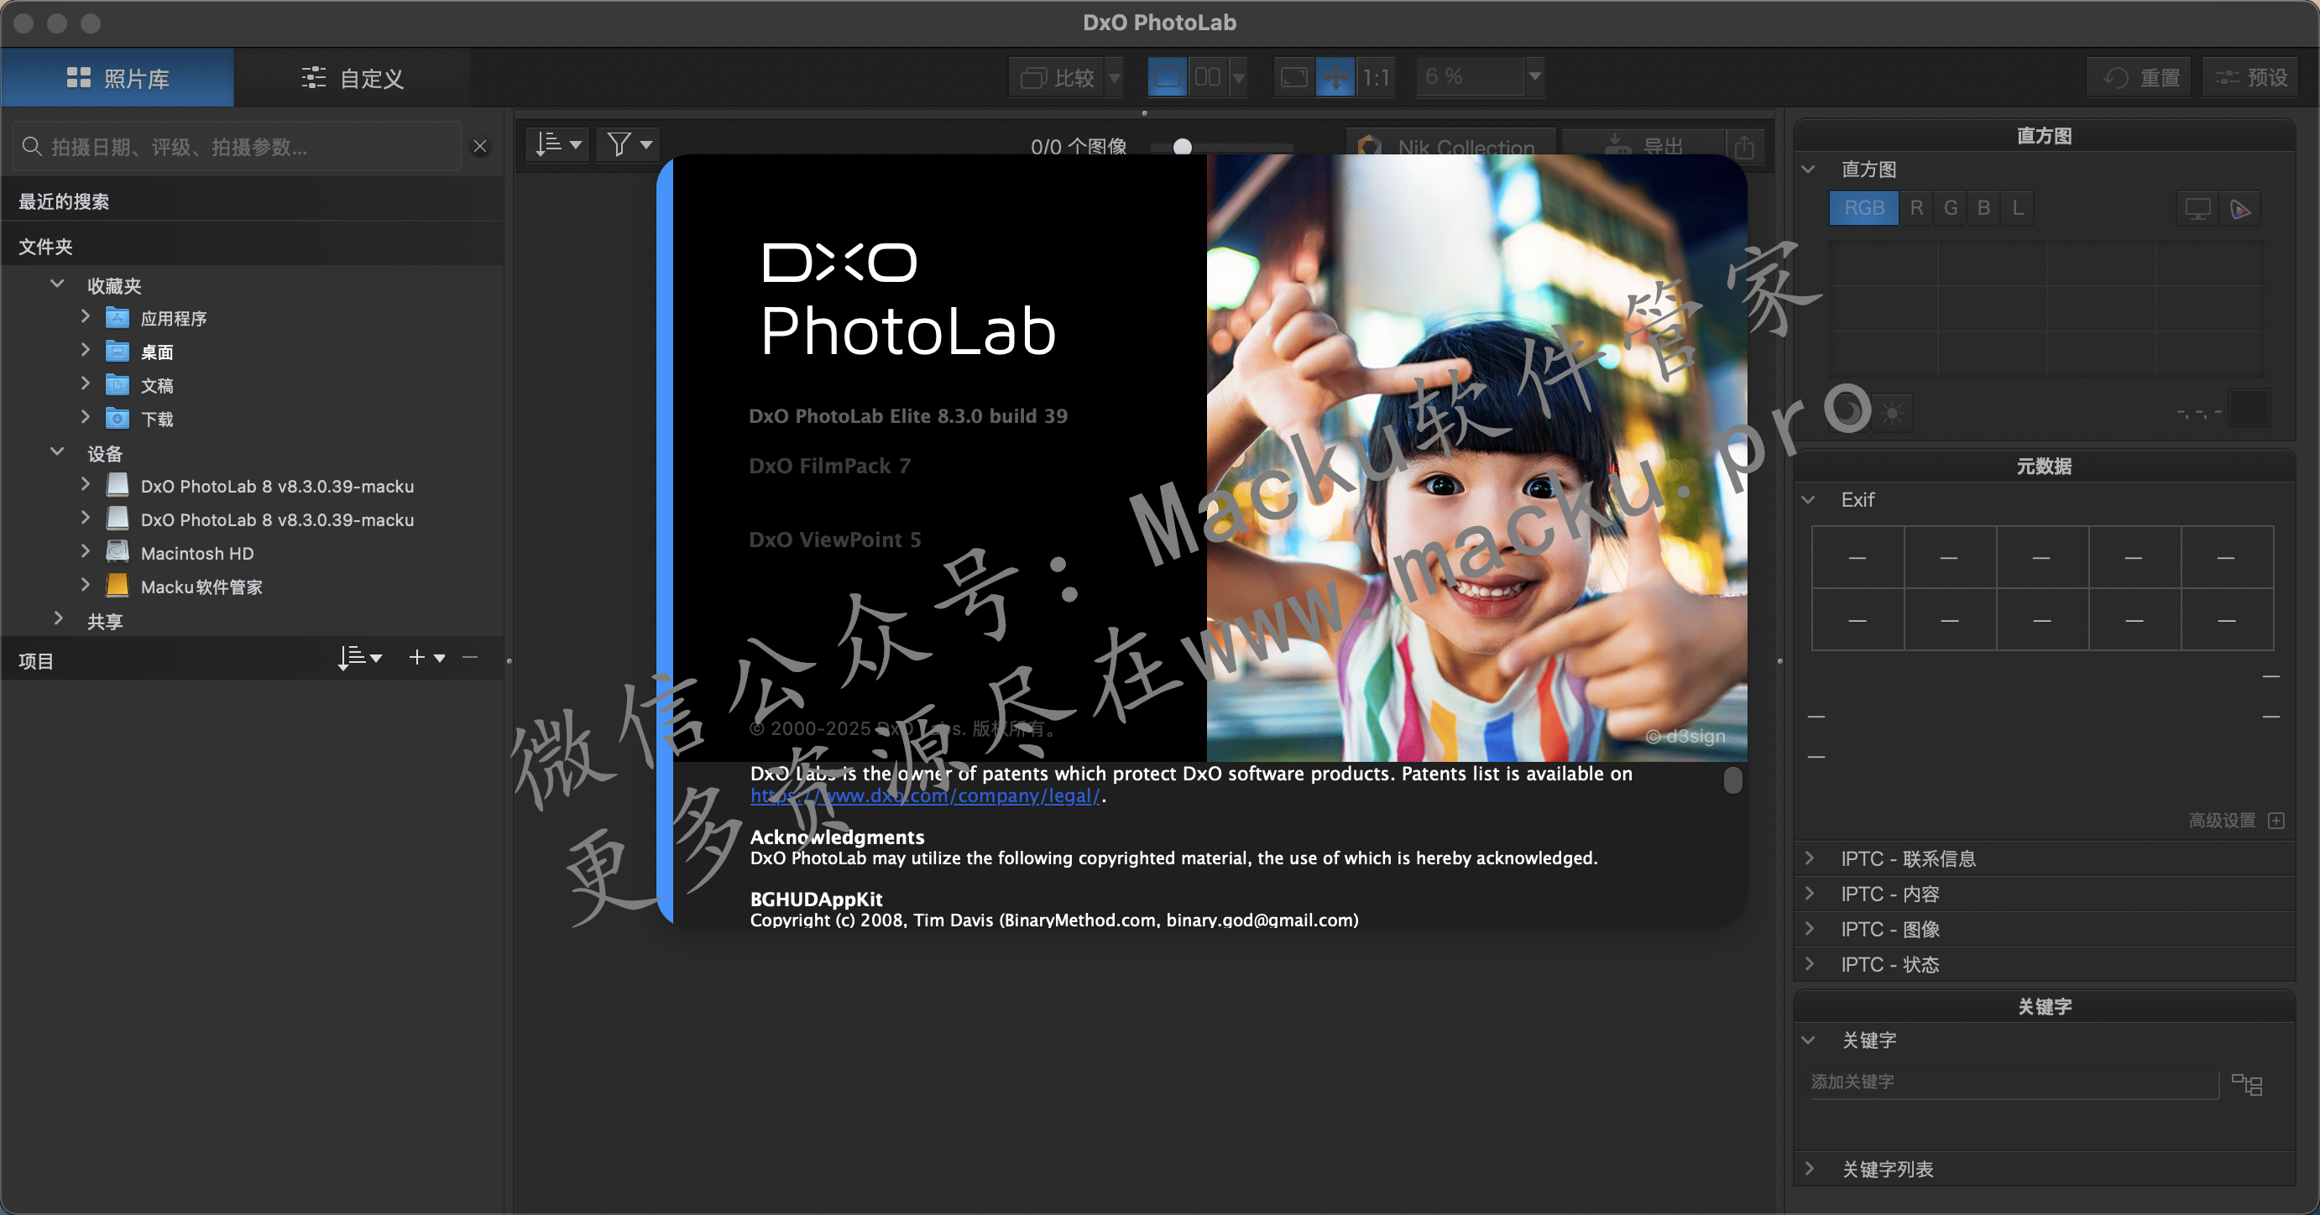The image size is (2320, 1215).
Task: Click the 高级设置 plus icon
Action: (2276, 820)
